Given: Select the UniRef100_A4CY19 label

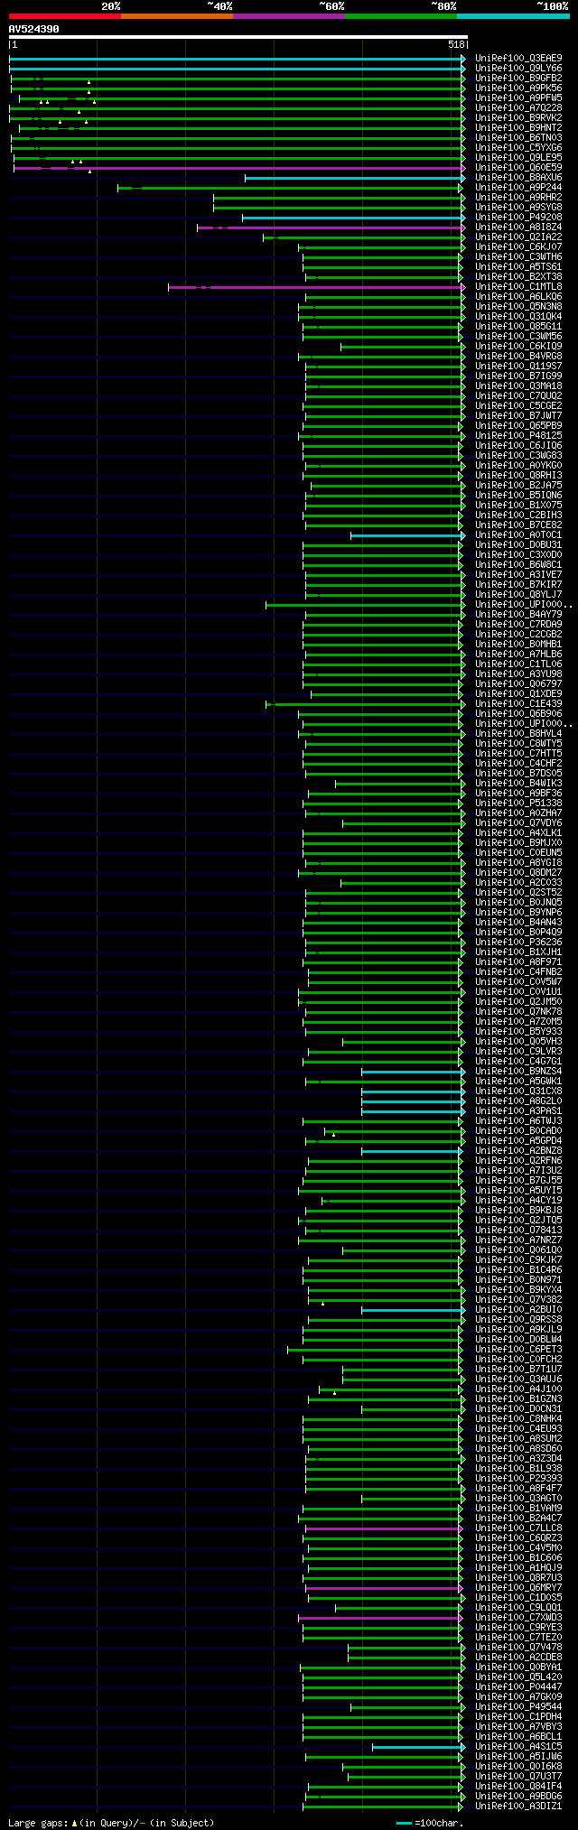Looking at the screenshot, I should (518, 1201).
